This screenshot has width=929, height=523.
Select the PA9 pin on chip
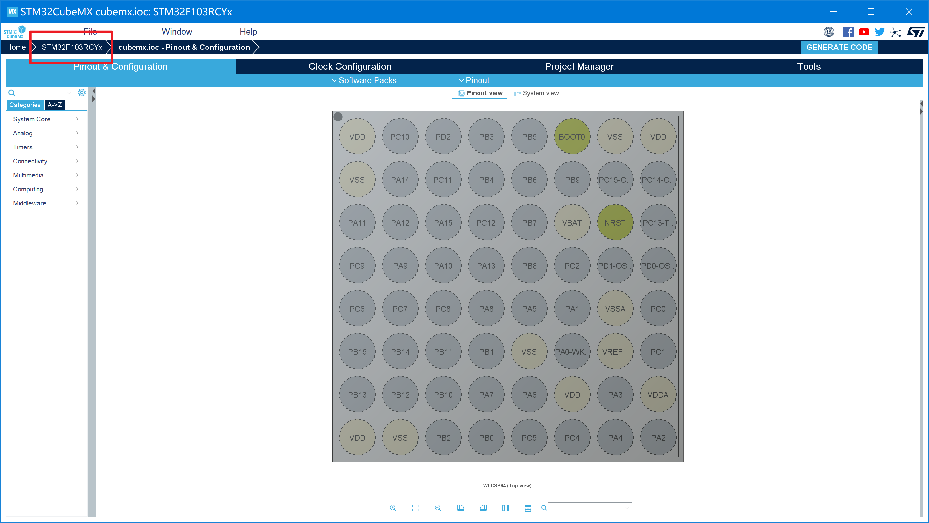400,266
